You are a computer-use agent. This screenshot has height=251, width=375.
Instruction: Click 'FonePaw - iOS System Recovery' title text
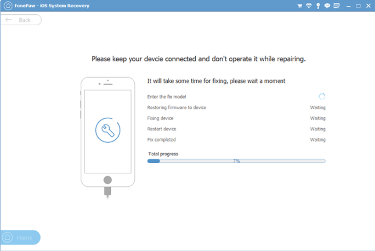(x=52, y=6)
